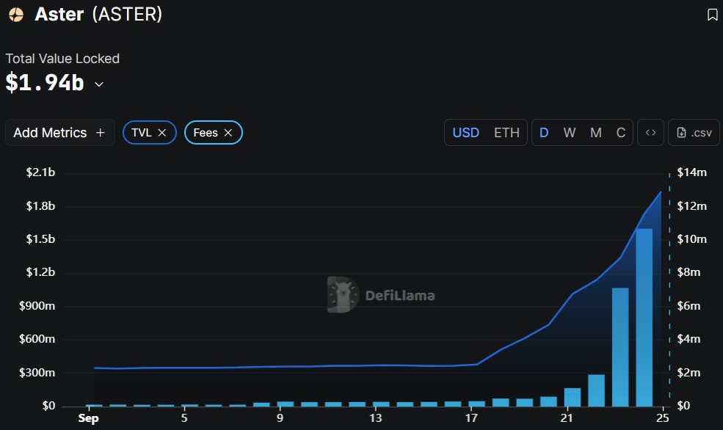Select the Monthly time interval
The height and width of the screenshot is (430, 723).
pos(595,132)
